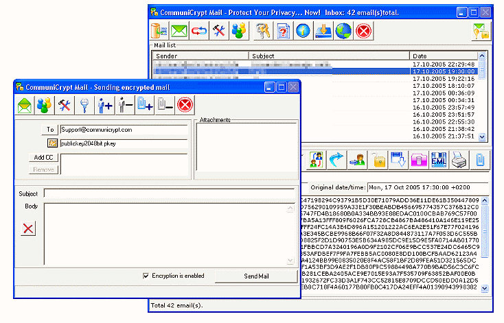Select the mail dated 17.10.2005 18:10:07
504x323 pixels.
point(444,86)
